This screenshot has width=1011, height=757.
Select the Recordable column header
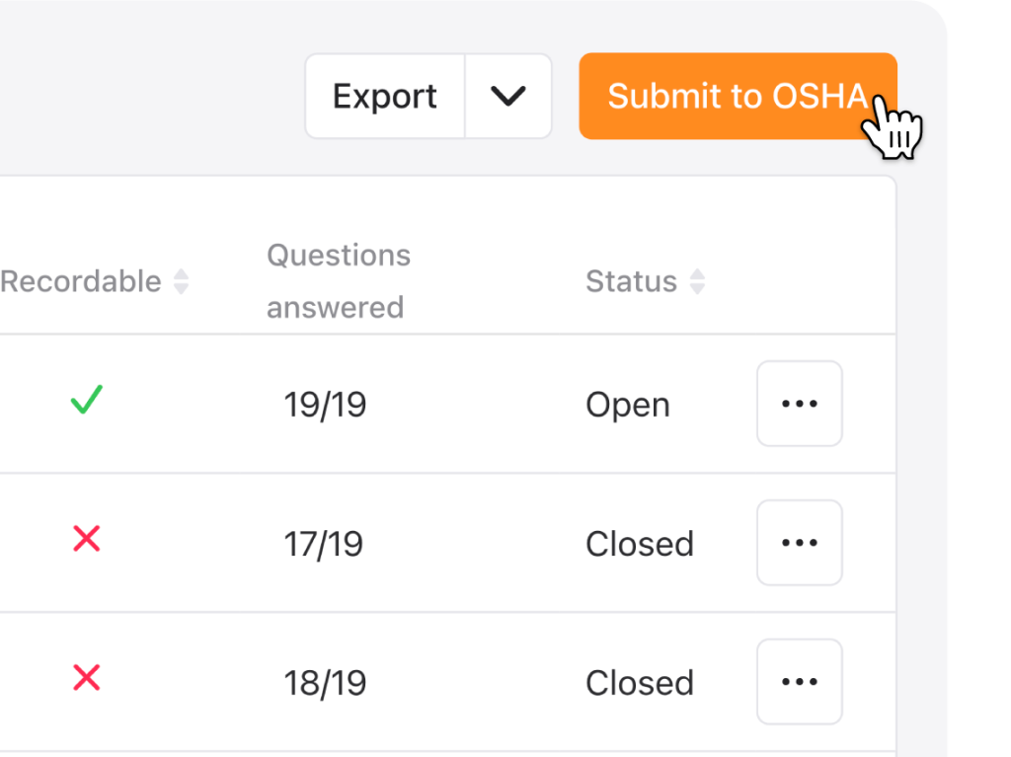click(81, 281)
